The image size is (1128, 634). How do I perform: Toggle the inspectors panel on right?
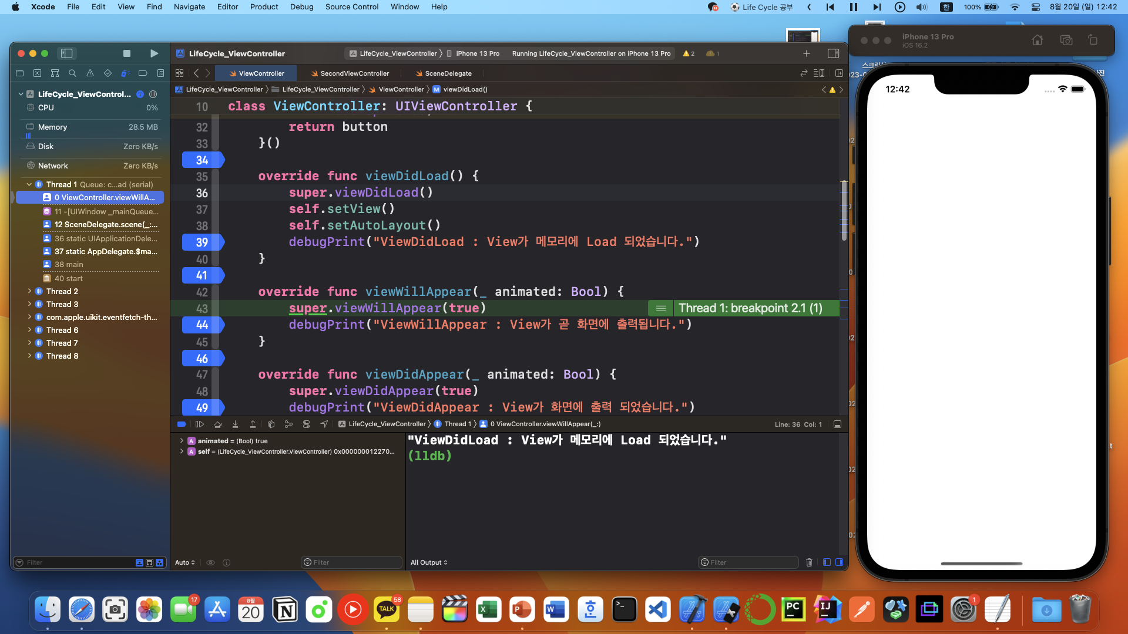833,53
